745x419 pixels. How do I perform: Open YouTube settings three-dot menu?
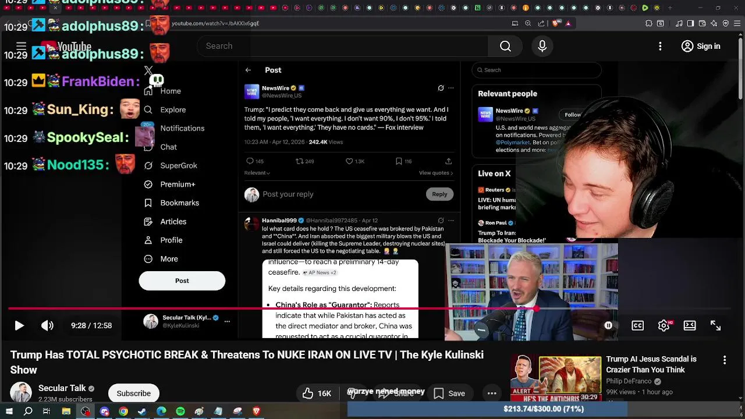click(660, 46)
